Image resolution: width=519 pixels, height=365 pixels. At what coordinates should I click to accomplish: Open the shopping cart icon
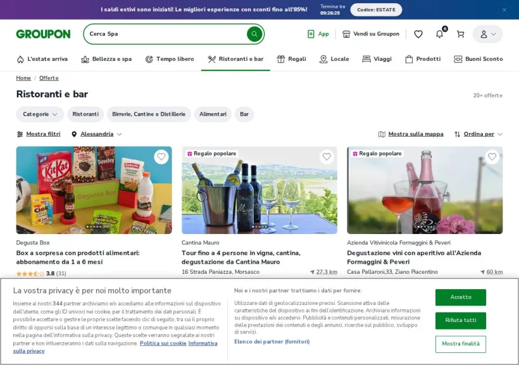[460, 34]
